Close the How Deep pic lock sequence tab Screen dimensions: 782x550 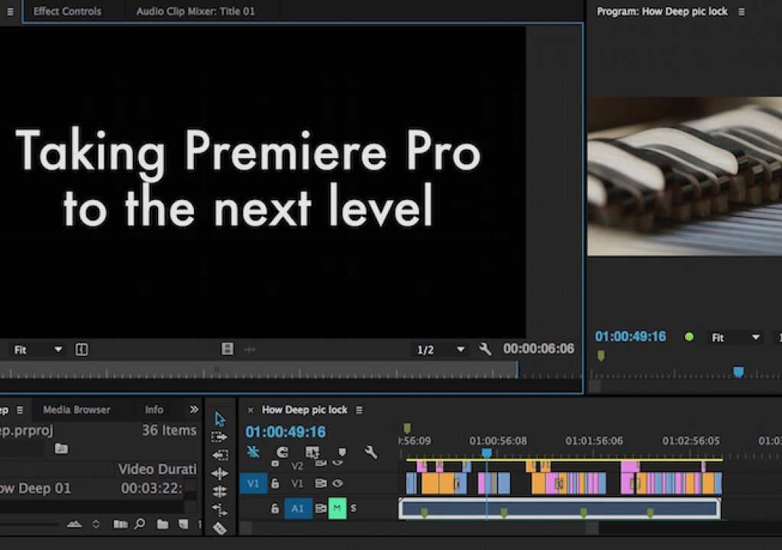click(x=250, y=409)
